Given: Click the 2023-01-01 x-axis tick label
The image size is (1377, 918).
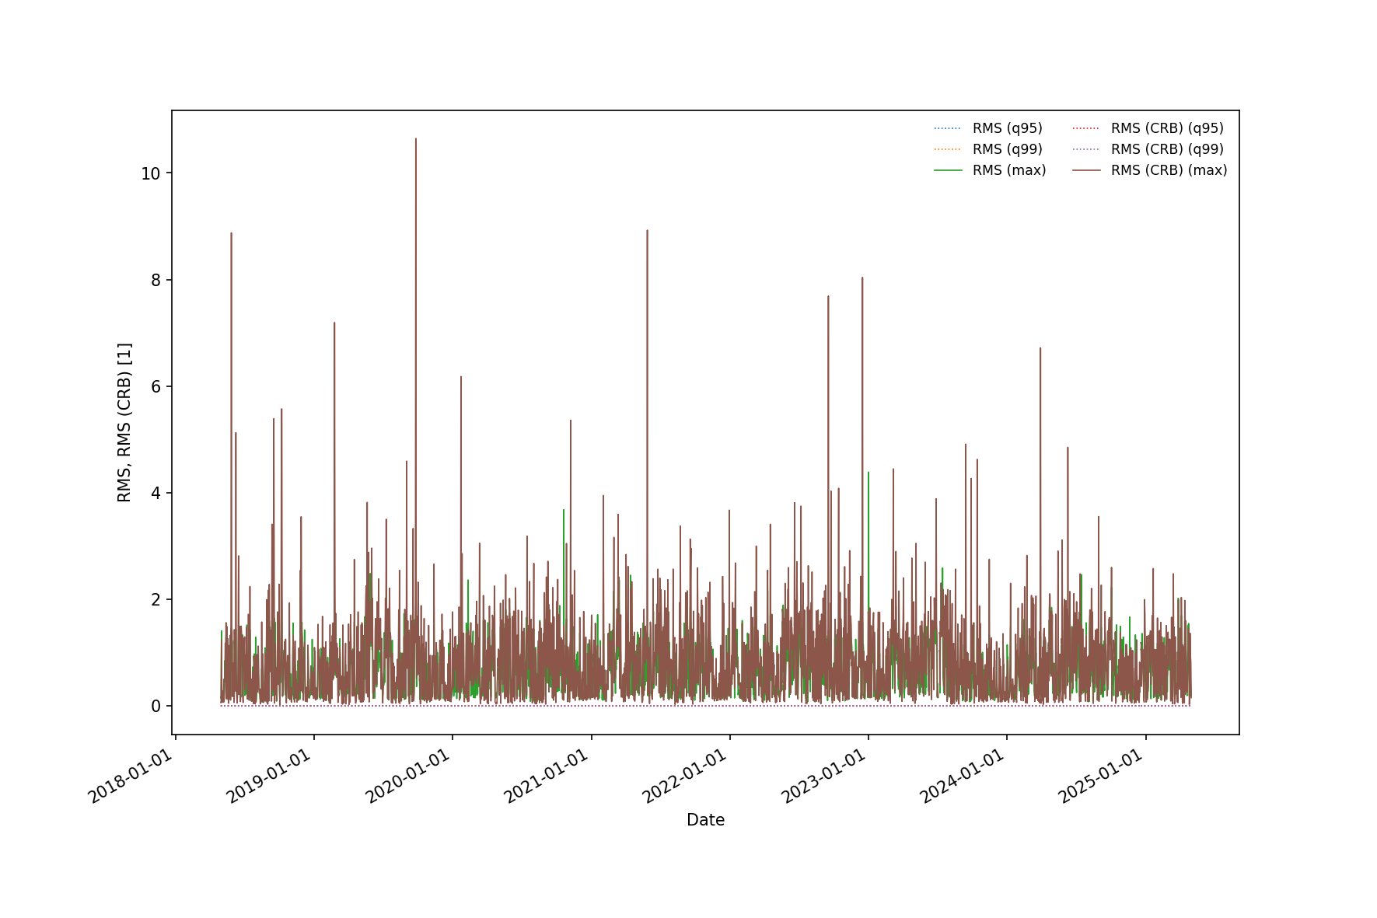Looking at the screenshot, I should (824, 776).
